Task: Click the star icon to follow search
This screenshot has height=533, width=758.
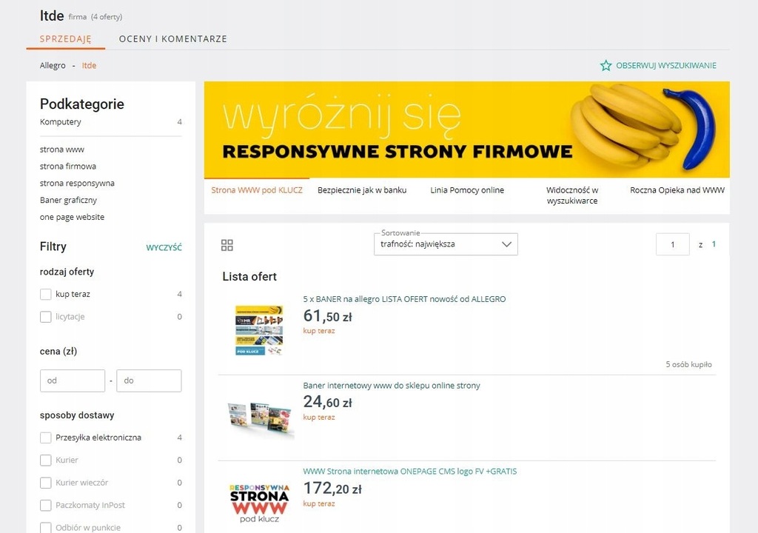Action: point(606,65)
